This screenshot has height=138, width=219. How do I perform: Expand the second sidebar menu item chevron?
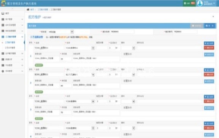click(22, 19)
